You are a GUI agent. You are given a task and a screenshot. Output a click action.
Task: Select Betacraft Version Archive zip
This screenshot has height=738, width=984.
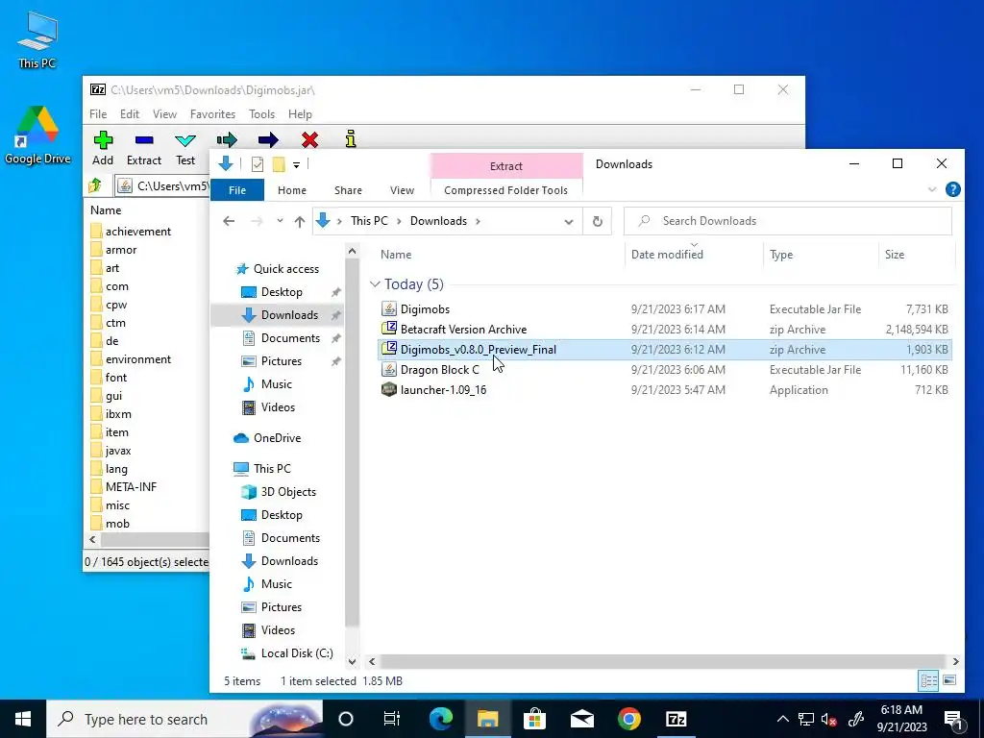tap(665, 330)
